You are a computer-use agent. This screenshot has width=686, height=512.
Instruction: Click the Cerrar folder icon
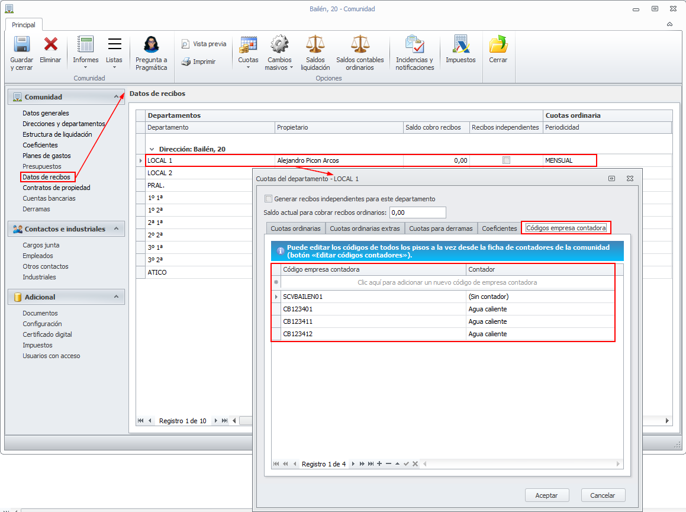tap(498, 44)
